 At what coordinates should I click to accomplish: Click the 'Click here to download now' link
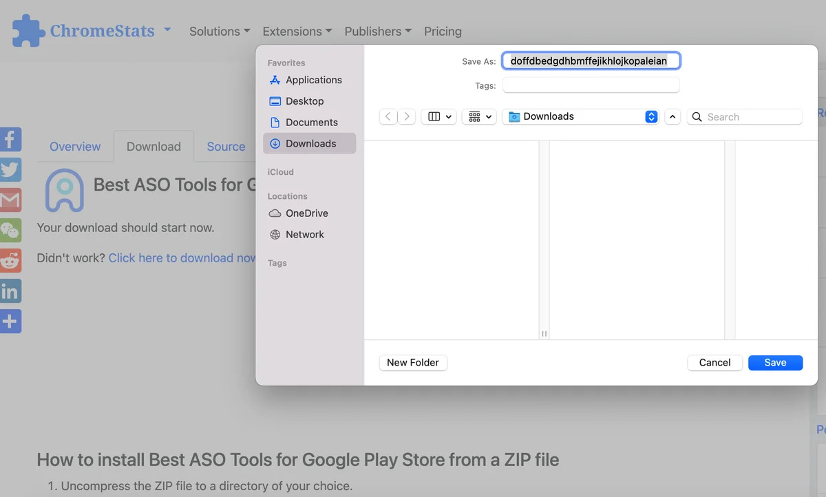[x=182, y=258]
